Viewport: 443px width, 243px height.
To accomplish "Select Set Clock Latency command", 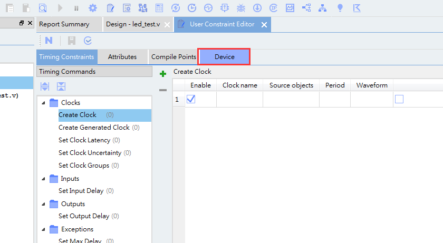I will coord(89,140).
